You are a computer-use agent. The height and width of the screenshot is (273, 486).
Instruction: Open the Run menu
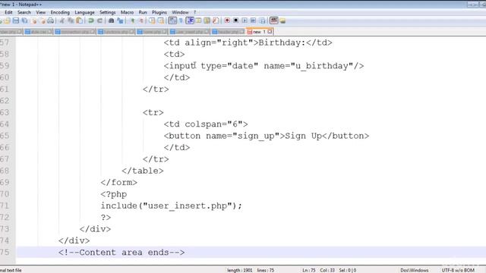[143, 12]
